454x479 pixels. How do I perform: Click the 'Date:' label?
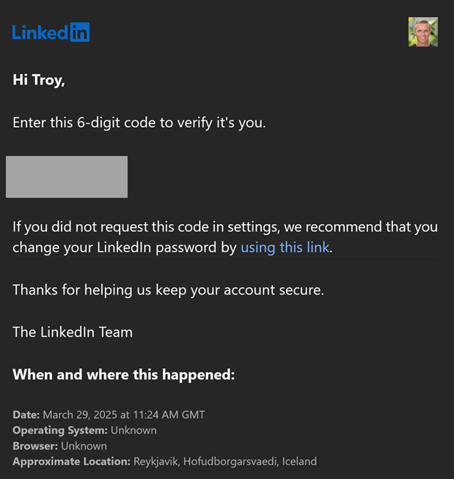[26, 414]
